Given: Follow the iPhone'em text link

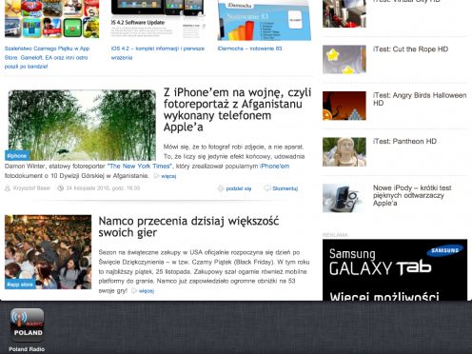Looking at the screenshot, I should pos(274,167).
